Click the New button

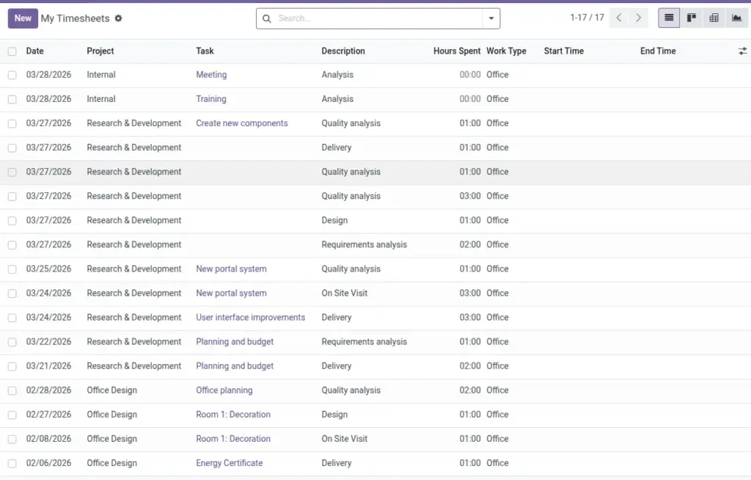coord(23,18)
